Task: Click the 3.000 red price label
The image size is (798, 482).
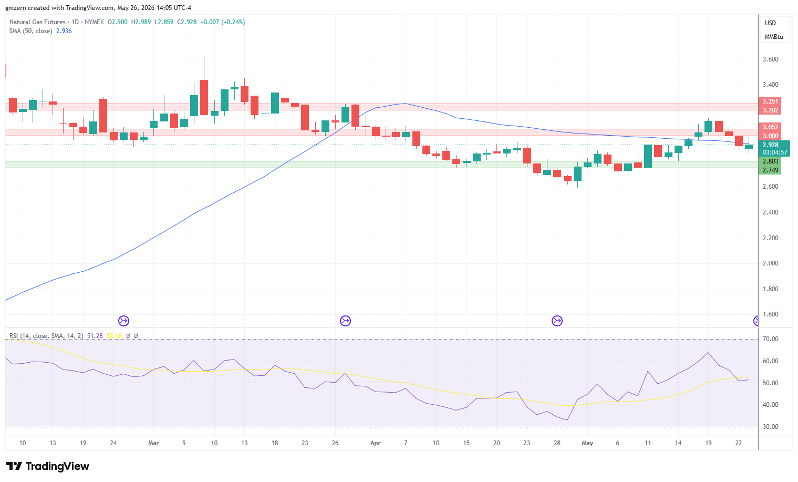Action: point(770,136)
